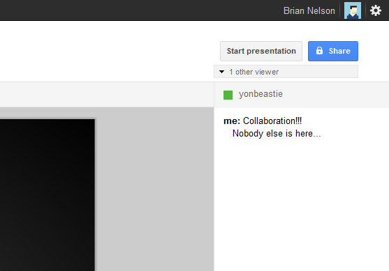Select yonbeastie's green color square
The height and width of the screenshot is (271, 389).
tap(228, 95)
